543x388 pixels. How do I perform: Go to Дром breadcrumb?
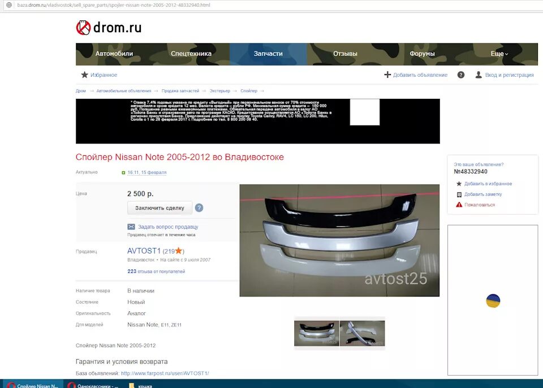pyautogui.click(x=81, y=91)
